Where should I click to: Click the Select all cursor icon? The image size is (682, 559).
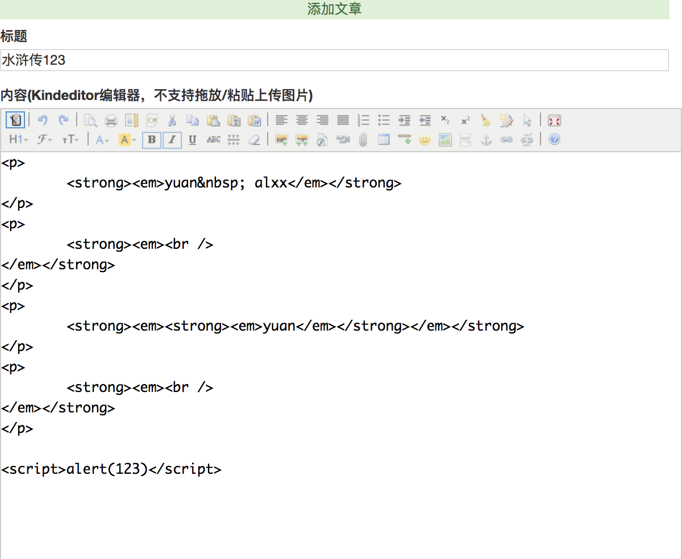pyautogui.click(x=527, y=120)
